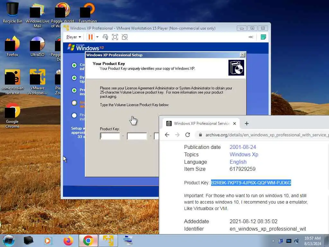This screenshot has width=329, height=247.
Task: Toggle Unity mode in VMware toolbar
Action: click(x=125, y=37)
